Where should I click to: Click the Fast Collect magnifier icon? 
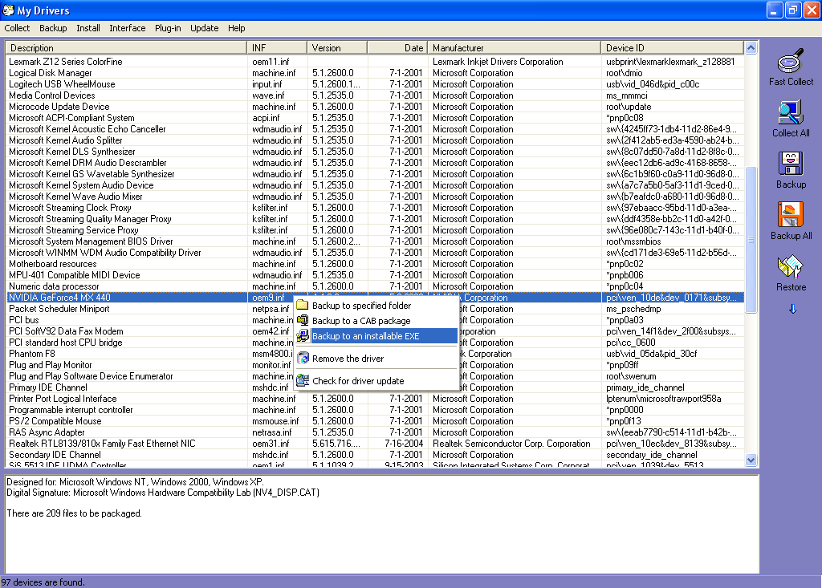coord(791,62)
